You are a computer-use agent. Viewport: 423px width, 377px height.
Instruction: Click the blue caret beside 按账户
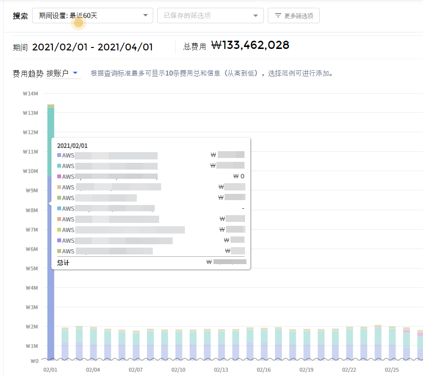(75, 73)
